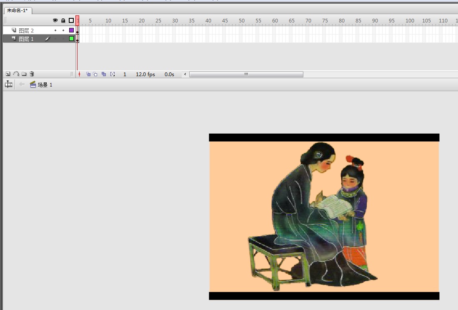The image size is (458, 310).
Task: Click the green outline swatch of 图层 1
Action: tap(71, 39)
